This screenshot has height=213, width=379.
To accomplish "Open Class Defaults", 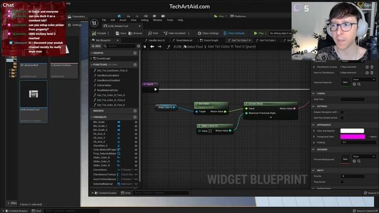I will 234,33.
